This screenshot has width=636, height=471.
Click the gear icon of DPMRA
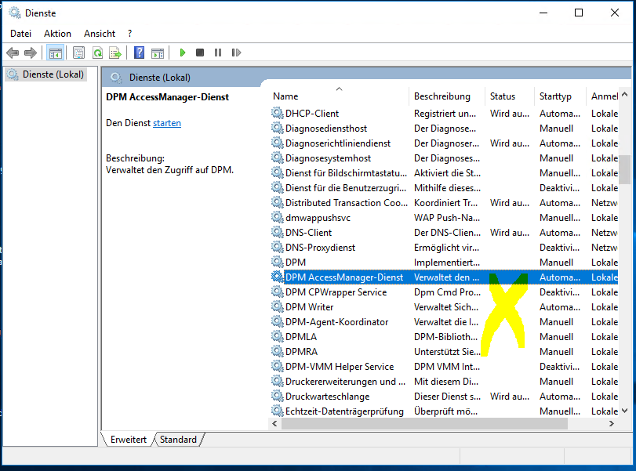pyautogui.click(x=278, y=351)
